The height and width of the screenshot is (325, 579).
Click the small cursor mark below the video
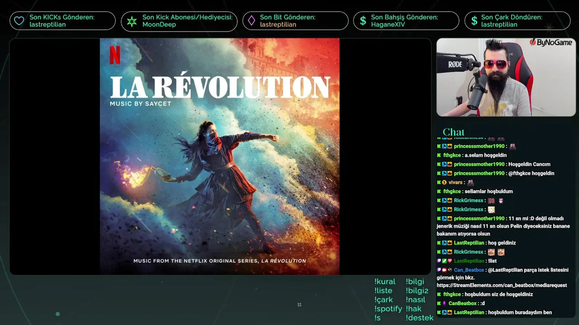[299, 305]
